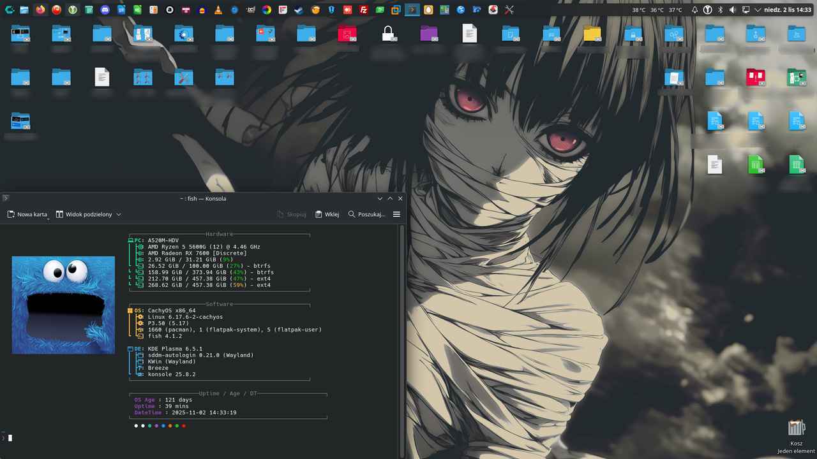Image resolution: width=817 pixels, height=459 pixels.
Task: Click the Skopiuj copy button
Action: pos(292,215)
